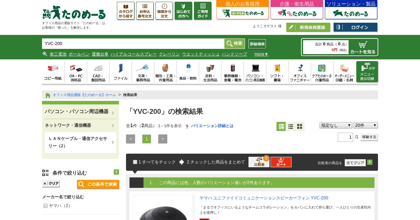Switch to nursing and hygiene products tab
This screenshot has width=420, height=220.
(297, 10)
